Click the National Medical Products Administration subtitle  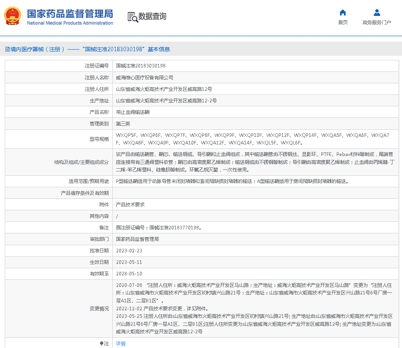(70, 23)
